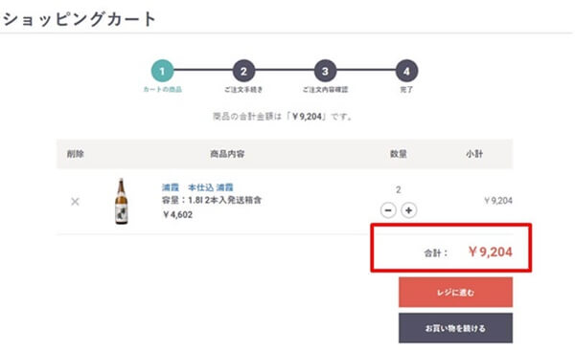Remove the sake item with X icon
Screen dimensions: 575x350
pos(75,202)
